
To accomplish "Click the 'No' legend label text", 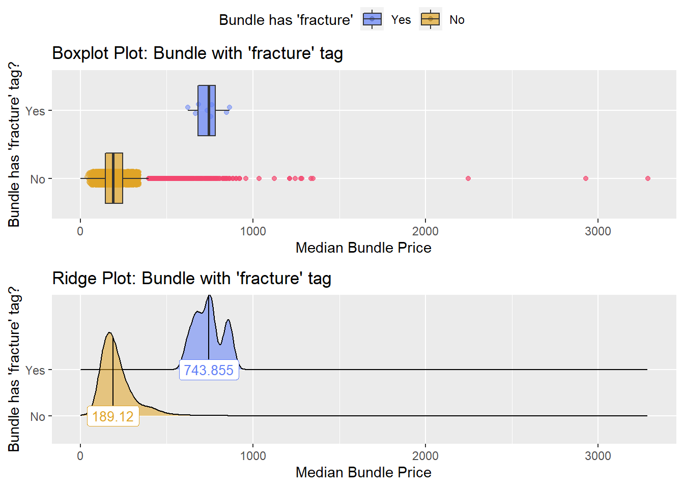I will (x=457, y=20).
